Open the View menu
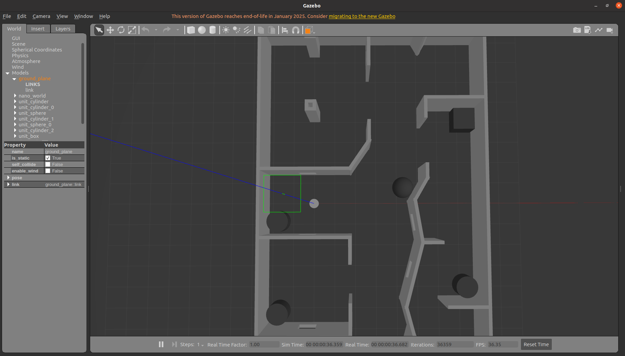 62,16
